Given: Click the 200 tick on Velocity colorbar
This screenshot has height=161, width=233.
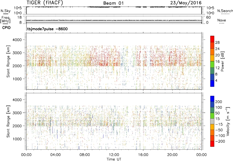Looking at the screenshot, I should pos(218,102).
